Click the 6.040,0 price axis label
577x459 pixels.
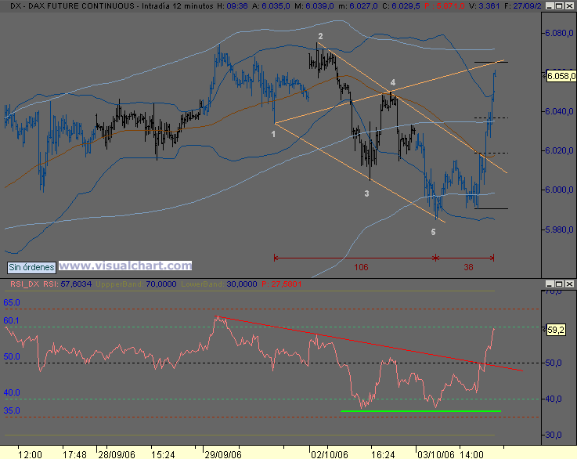click(x=559, y=111)
